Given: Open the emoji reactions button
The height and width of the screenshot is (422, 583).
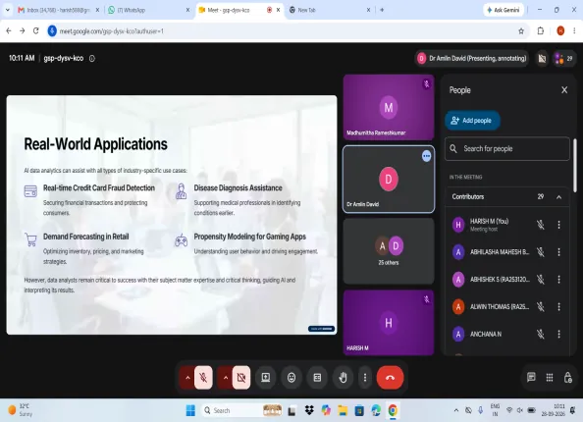Looking at the screenshot, I should (291, 378).
